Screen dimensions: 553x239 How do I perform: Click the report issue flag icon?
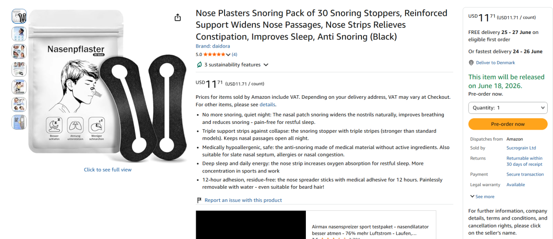tap(199, 200)
